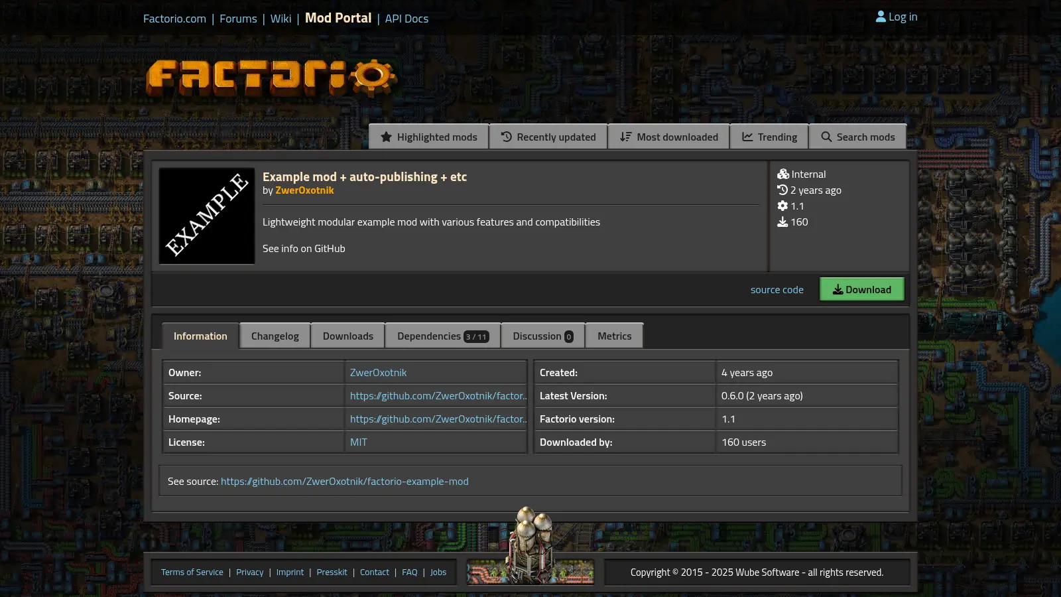Open the Downloads tab
The image size is (1061, 597).
click(x=348, y=336)
